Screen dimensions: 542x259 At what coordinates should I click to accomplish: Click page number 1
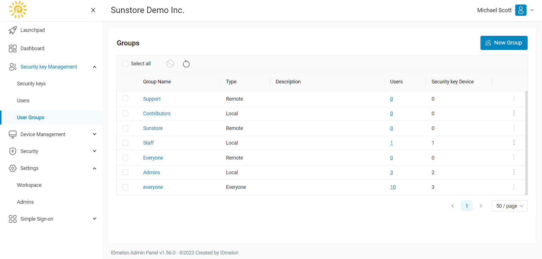(467, 206)
